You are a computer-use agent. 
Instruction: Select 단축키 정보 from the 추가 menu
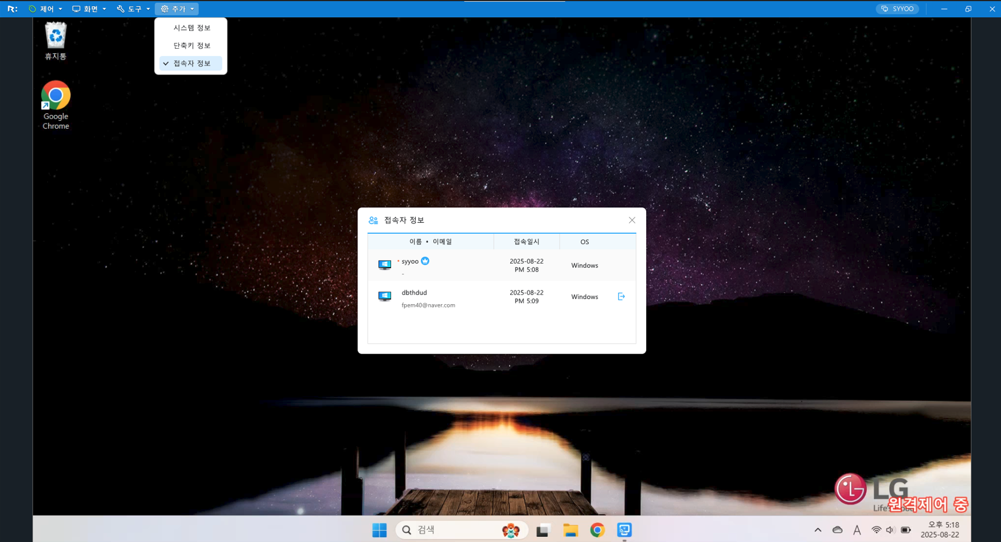191,45
